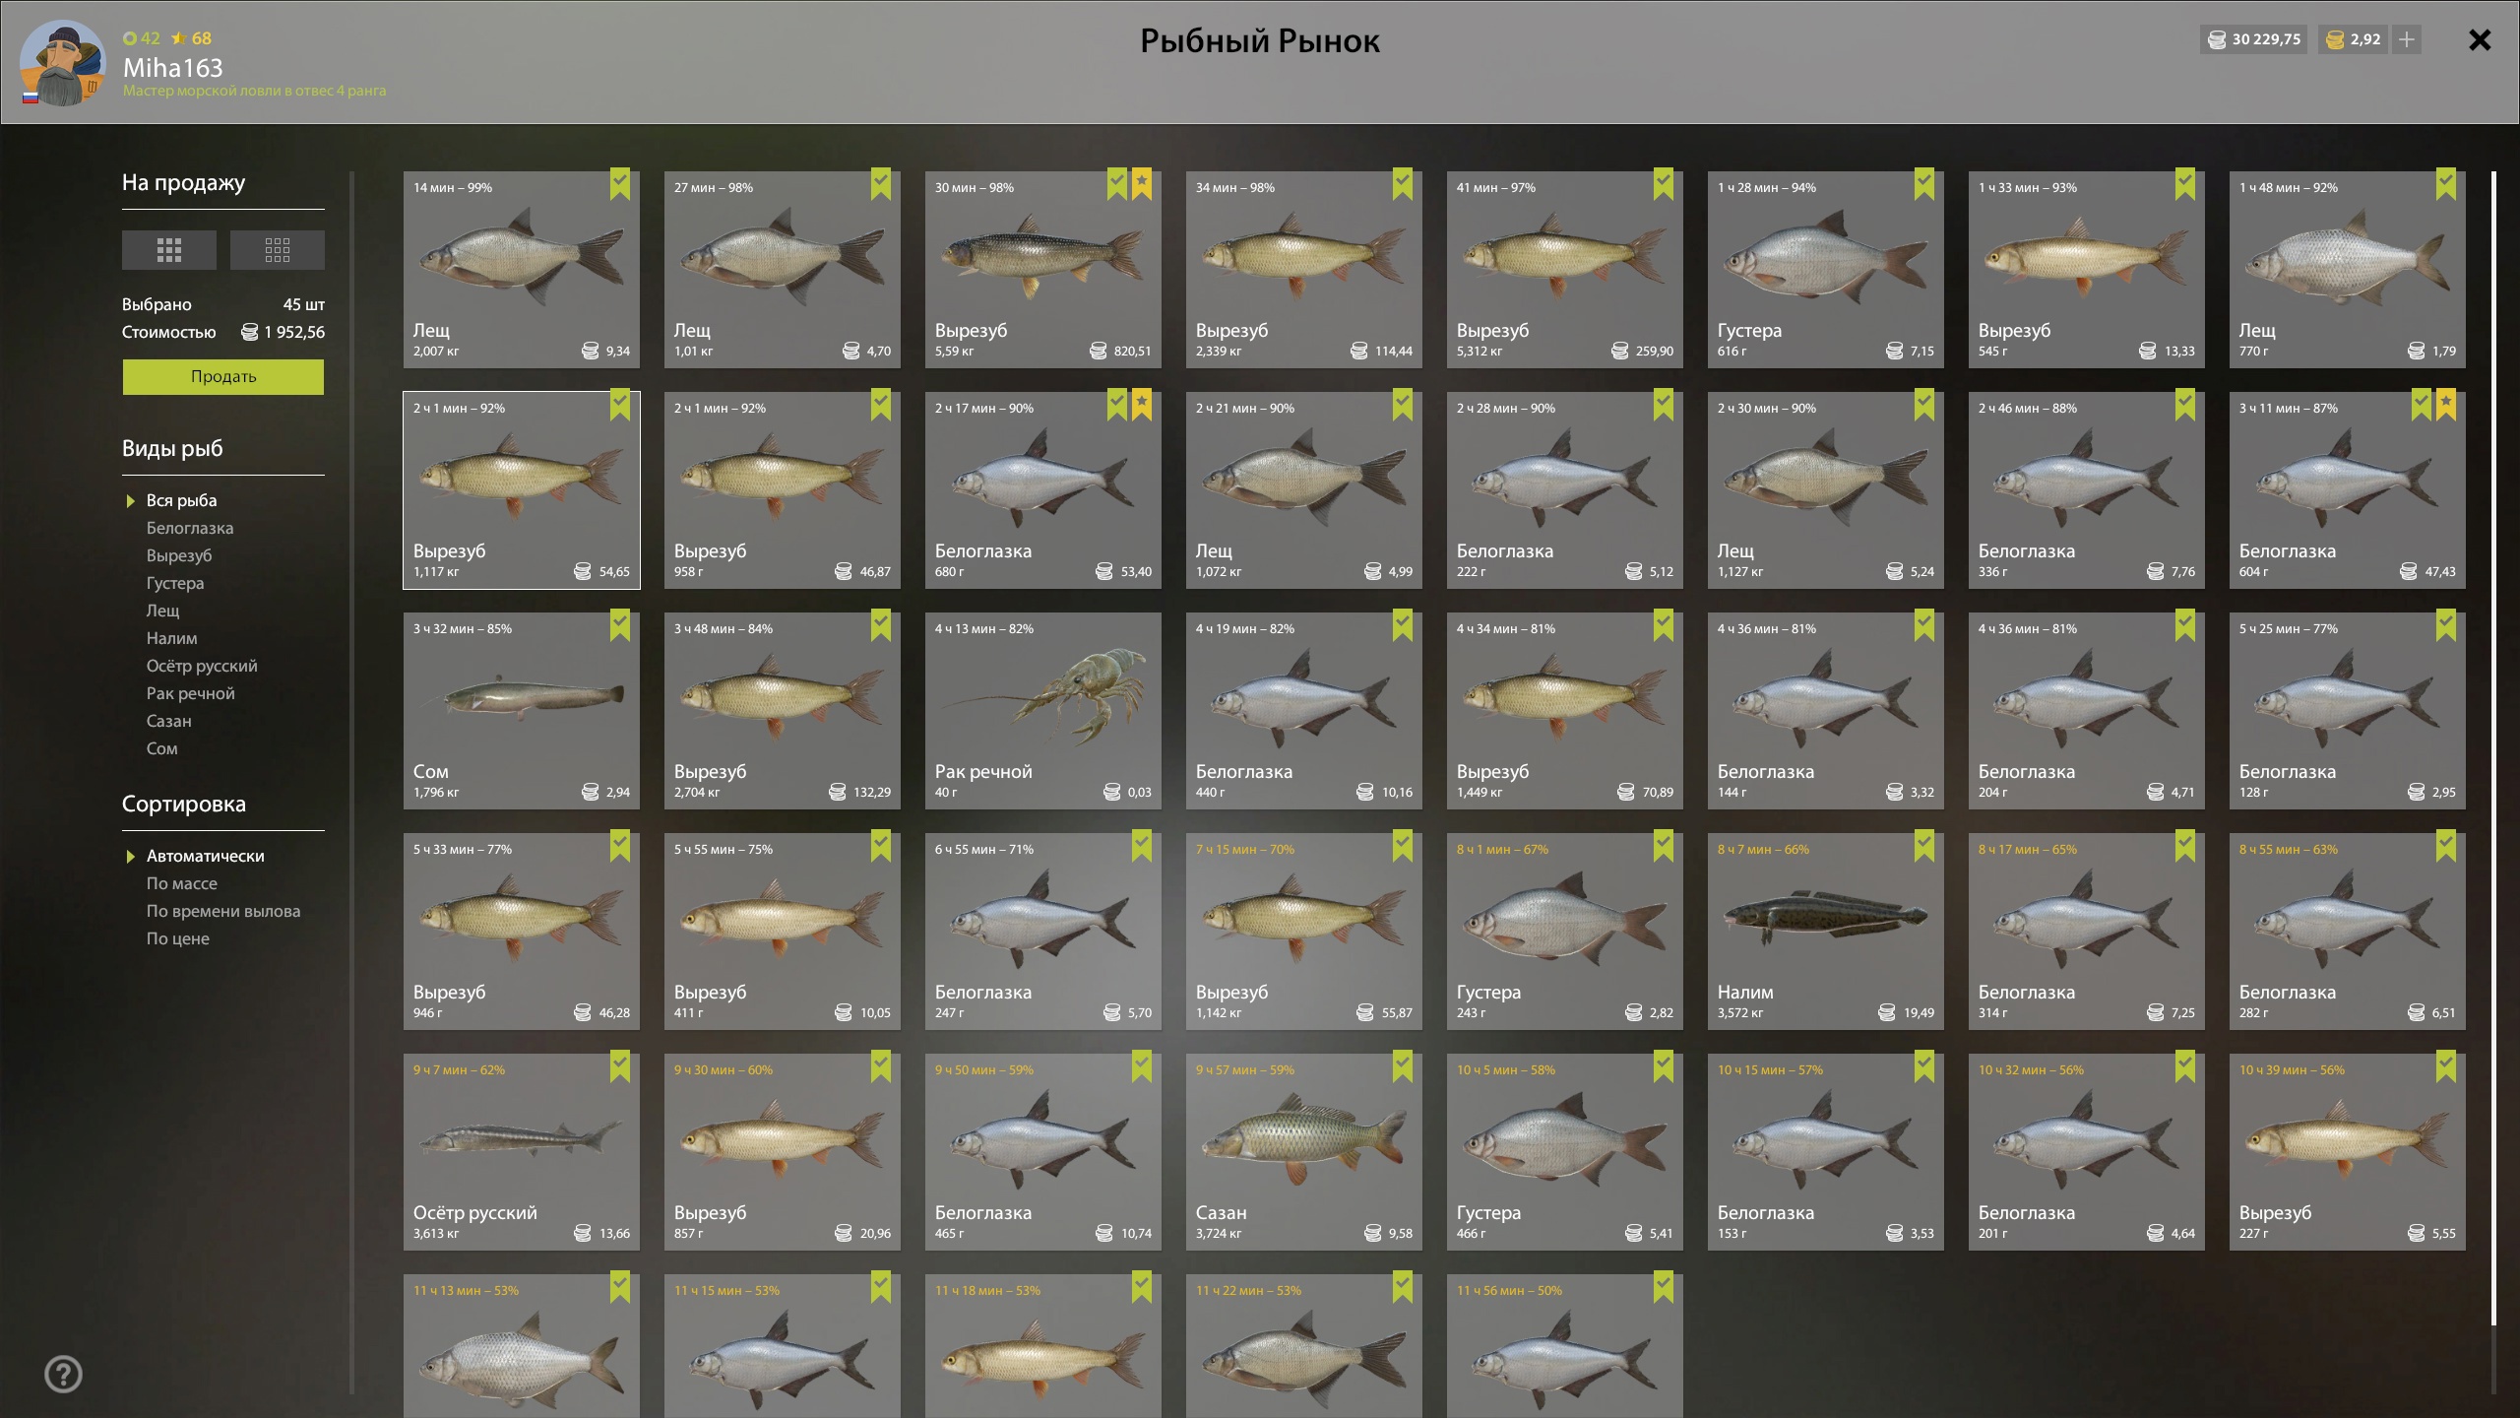
Task: Click the Продать button
Action: click(x=223, y=377)
